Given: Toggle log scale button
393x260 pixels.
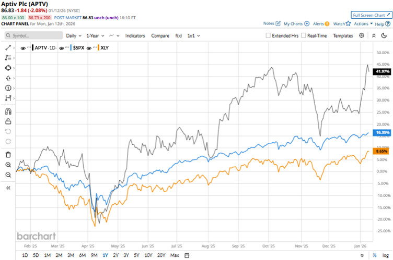Looking at the screenshot, I should click(385, 255).
